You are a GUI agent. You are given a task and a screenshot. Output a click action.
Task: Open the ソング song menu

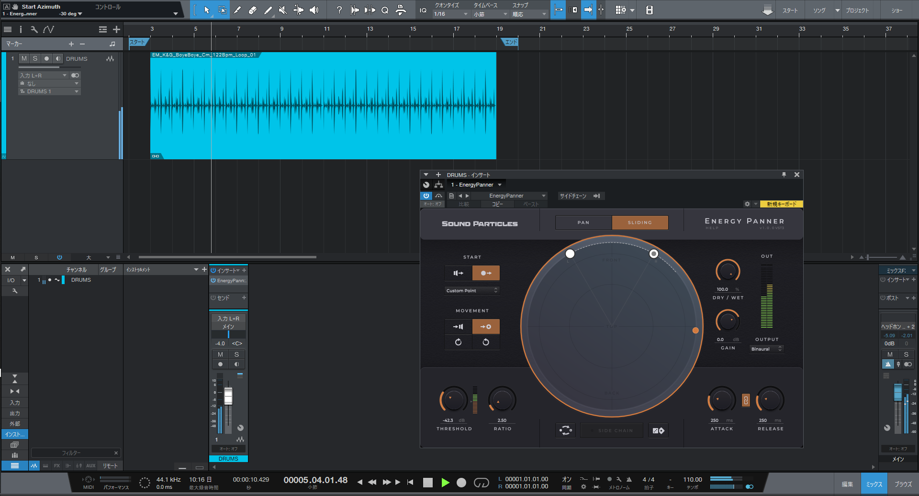819,10
